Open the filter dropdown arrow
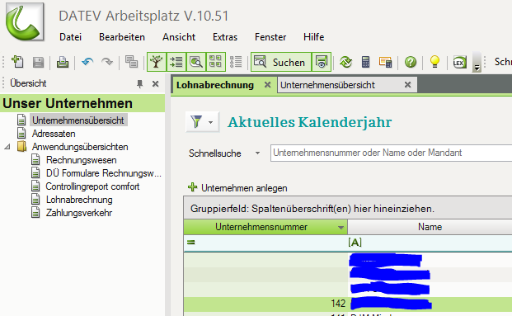This screenshot has width=512, height=316. pyautogui.click(x=210, y=123)
